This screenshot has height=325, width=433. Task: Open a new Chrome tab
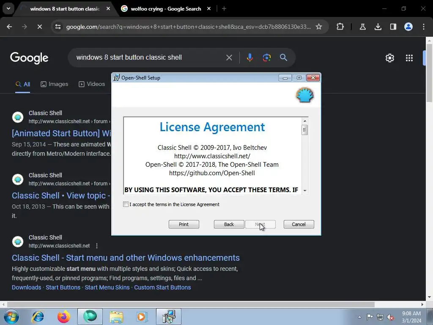224,8
